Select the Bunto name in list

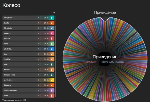coord(6,23)
